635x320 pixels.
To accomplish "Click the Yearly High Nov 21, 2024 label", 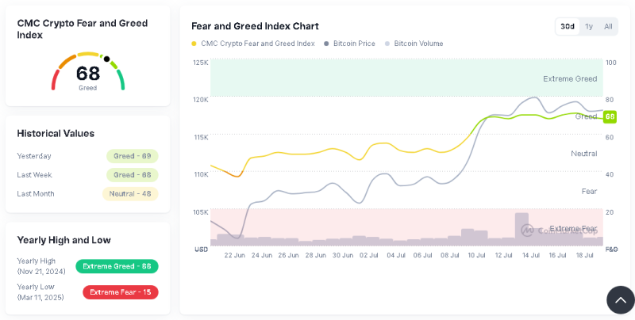I will click(x=41, y=266).
